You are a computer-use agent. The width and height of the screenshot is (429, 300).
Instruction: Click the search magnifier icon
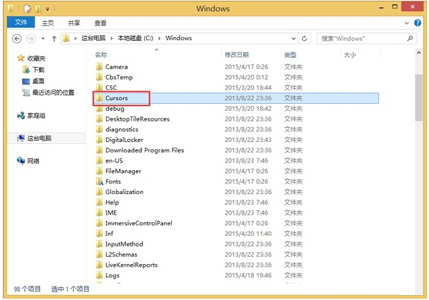[410, 39]
